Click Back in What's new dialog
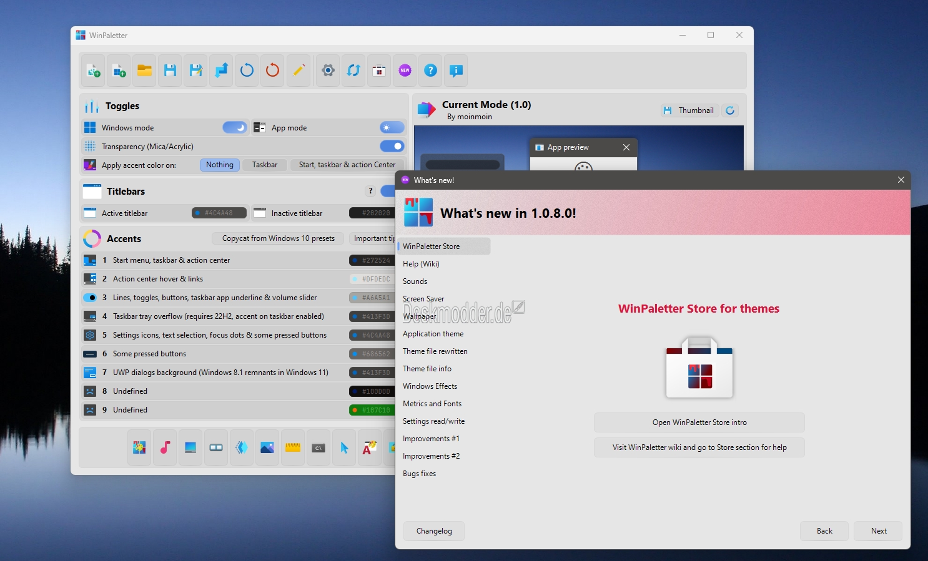This screenshot has height=561, width=928. pyautogui.click(x=824, y=531)
